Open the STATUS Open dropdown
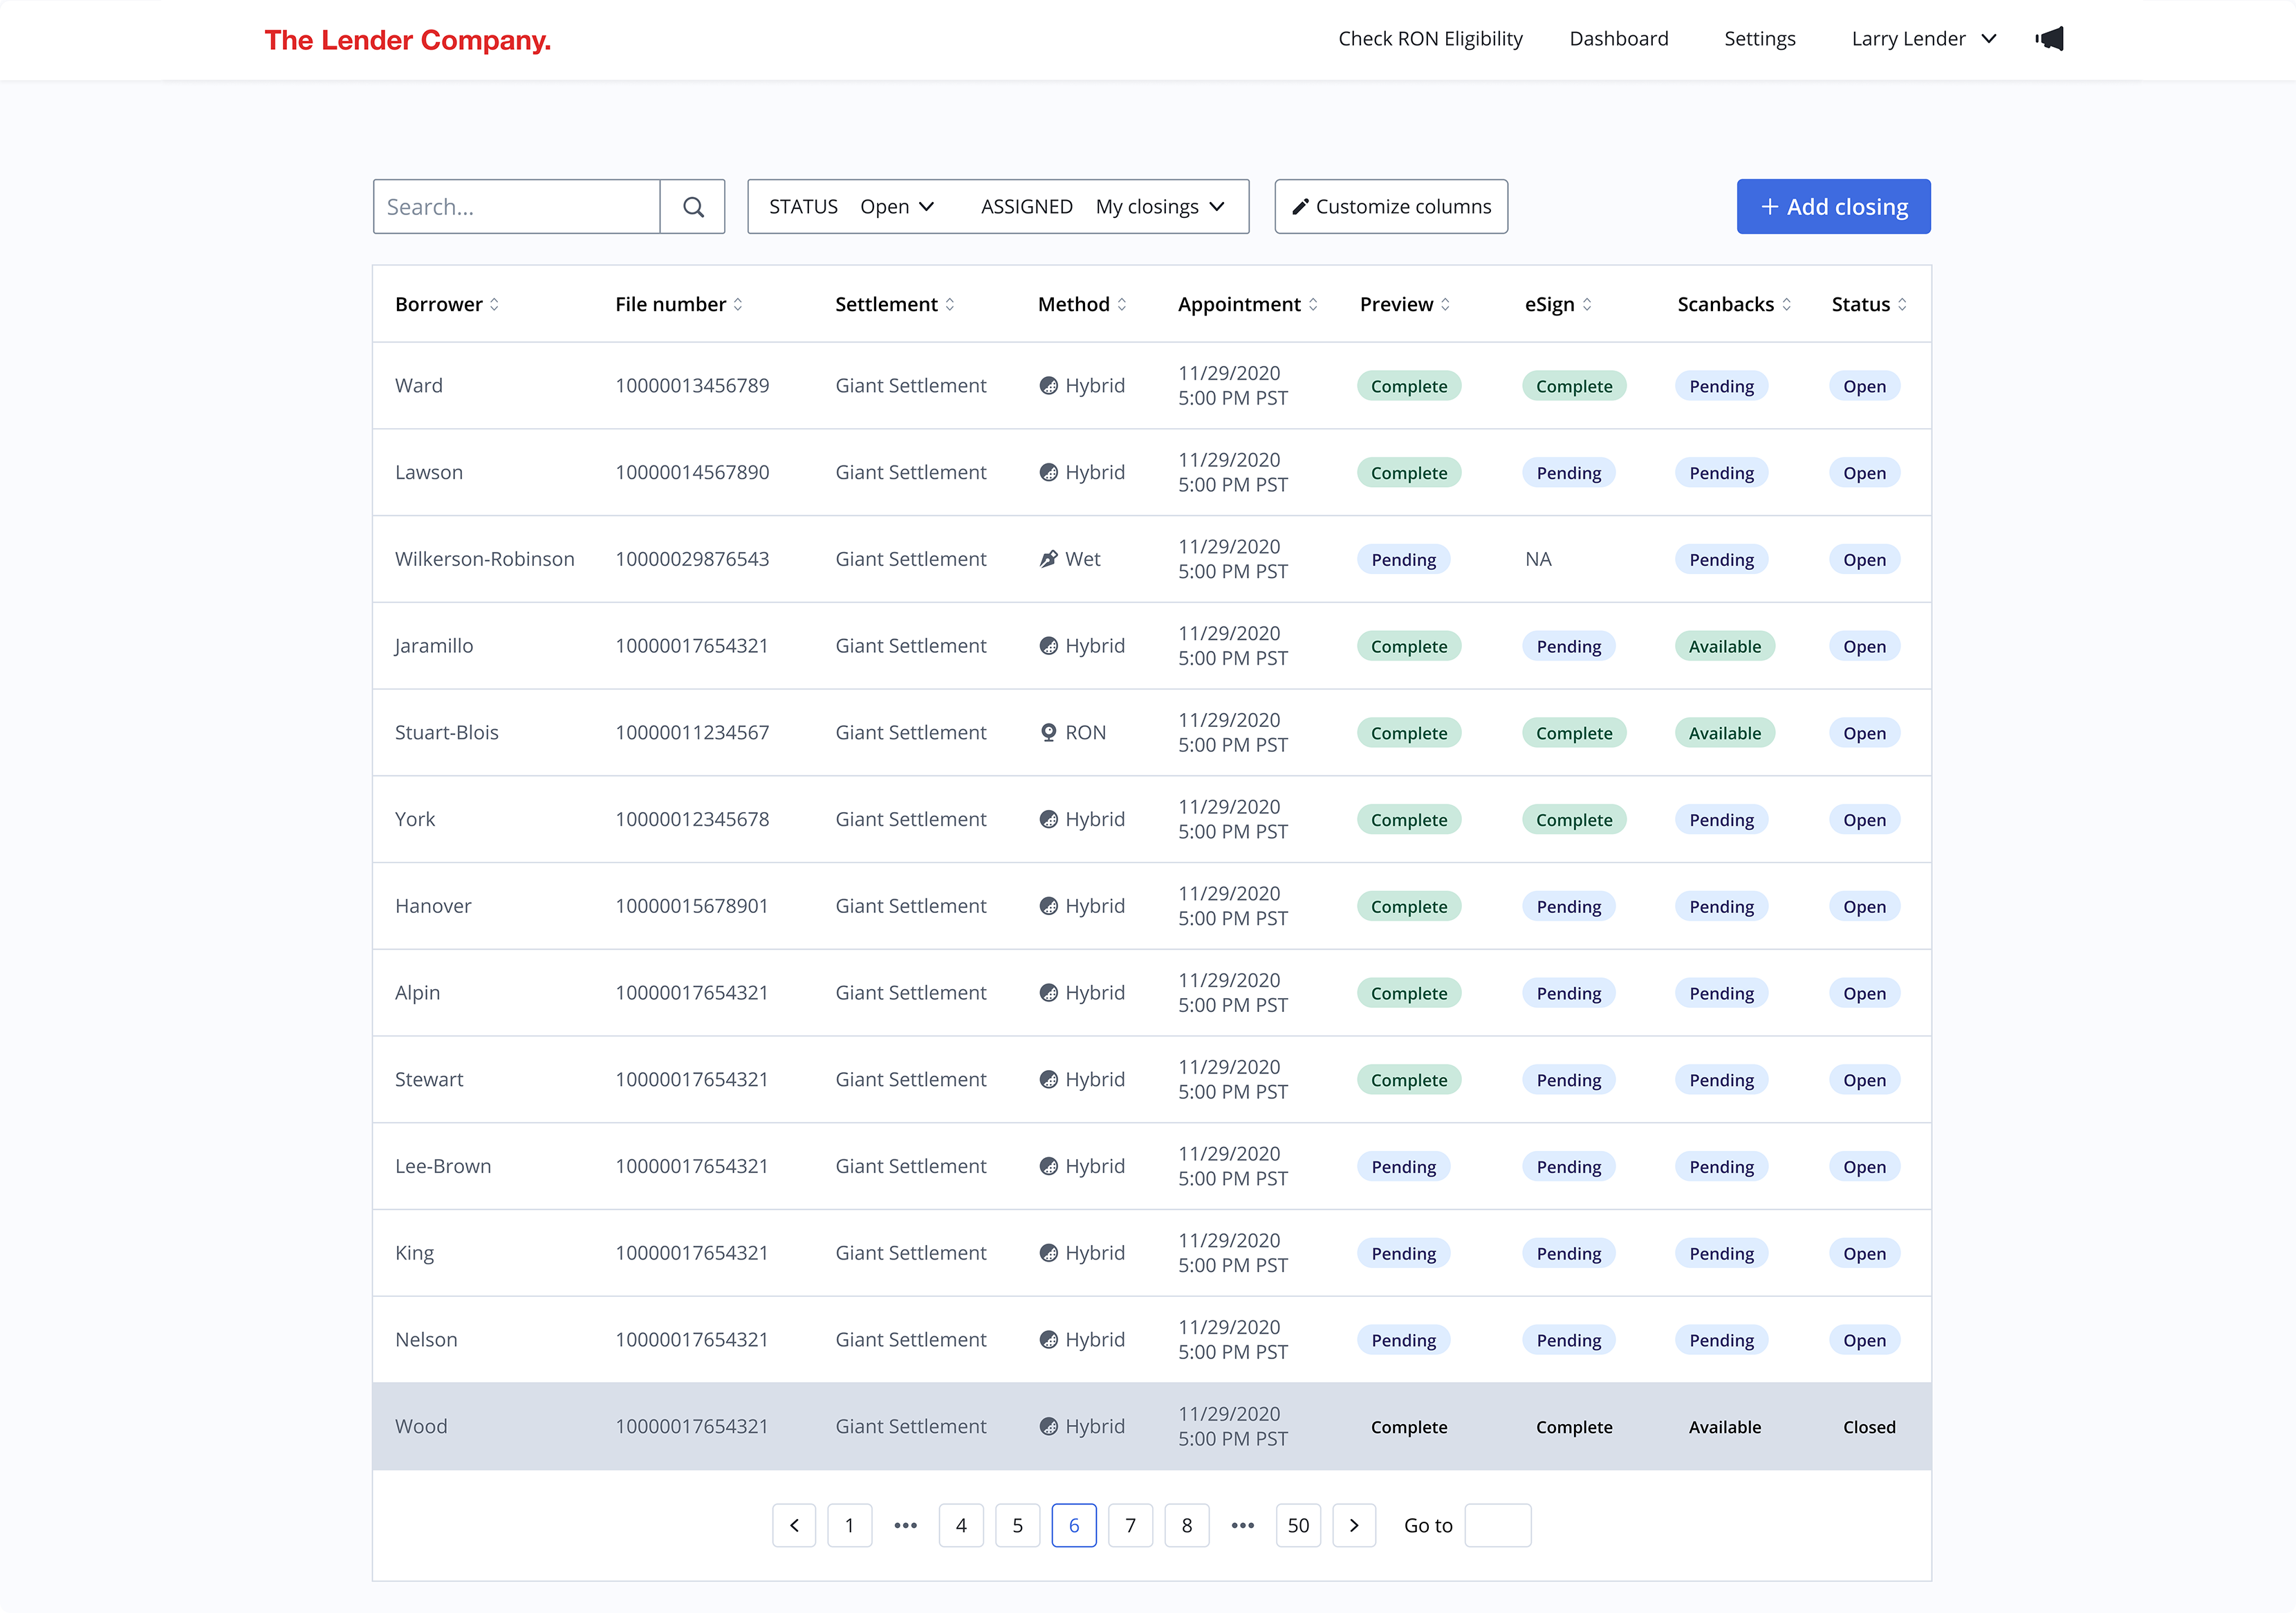2296x1613 pixels. (897, 207)
